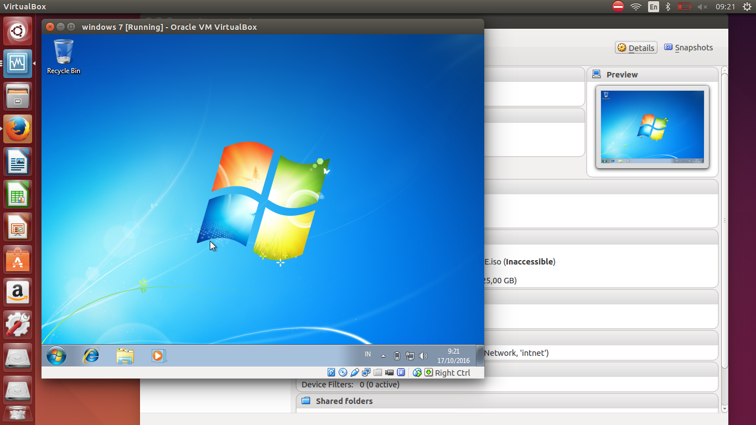Click the video capture indicator icon
The image size is (756, 425).
[x=390, y=372]
